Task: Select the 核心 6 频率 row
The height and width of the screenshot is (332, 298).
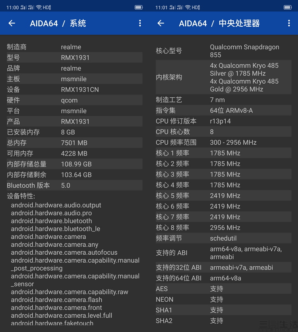Action: (223, 206)
